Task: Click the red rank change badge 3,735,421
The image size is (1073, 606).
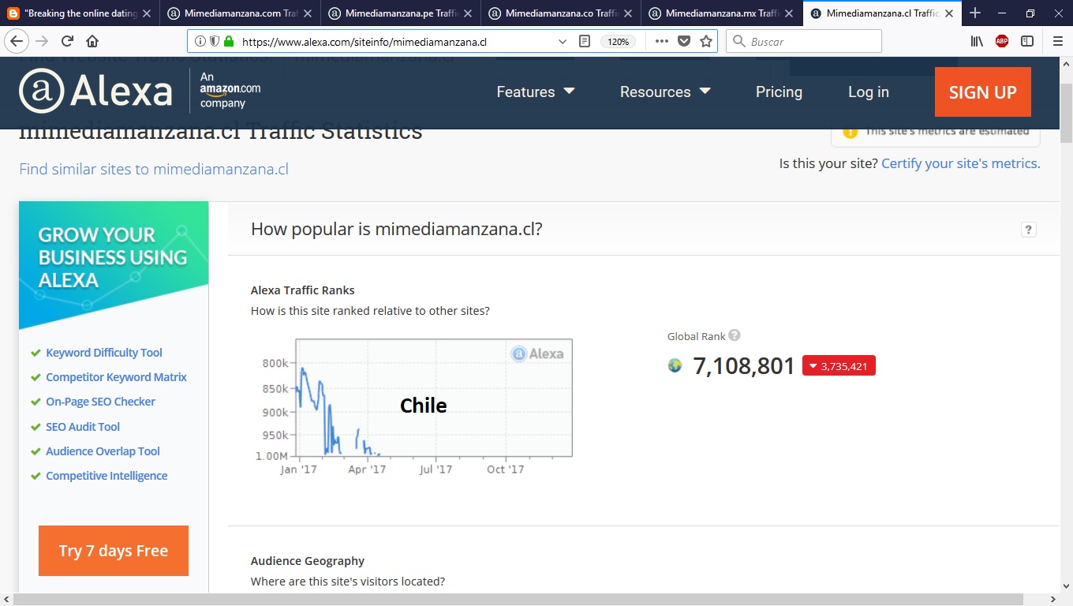Action: point(839,366)
